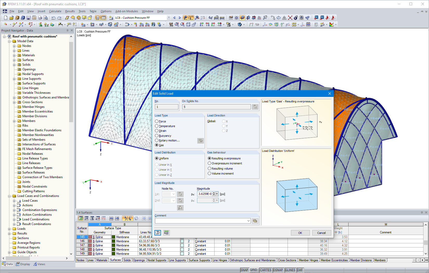
Task: Click the Project Navigator mode toolbar icon
Action: 97,18
